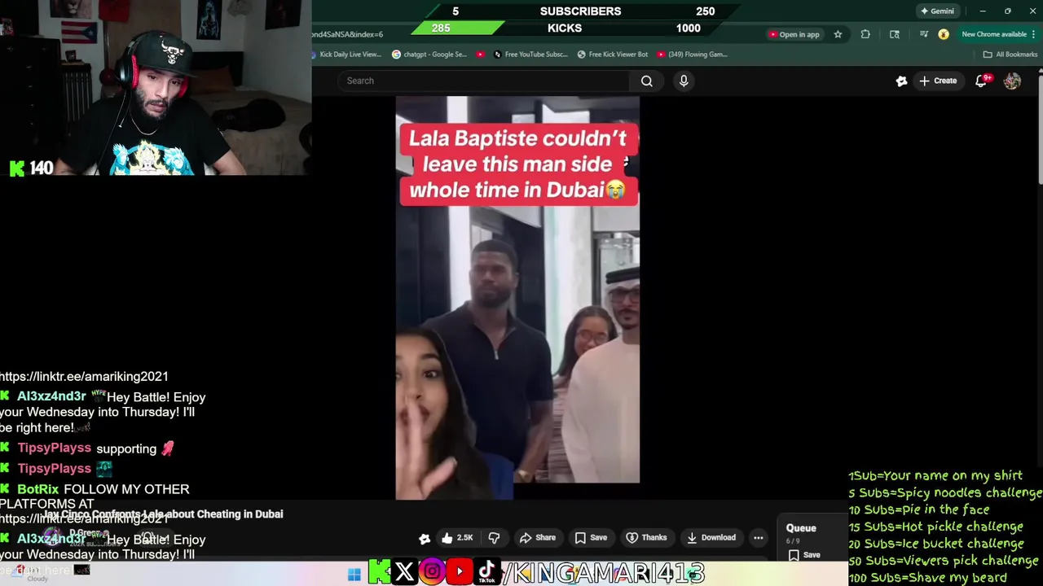Image resolution: width=1043 pixels, height=586 pixels.
Task: Download the video with Download button
Action: click(x=711, y=538)
